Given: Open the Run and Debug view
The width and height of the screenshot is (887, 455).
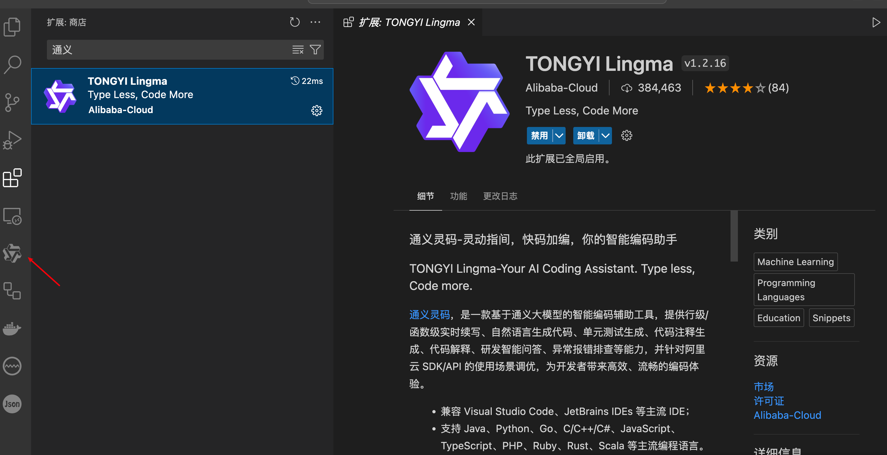Looking at the screenshot, I should (x=12, y=140).
